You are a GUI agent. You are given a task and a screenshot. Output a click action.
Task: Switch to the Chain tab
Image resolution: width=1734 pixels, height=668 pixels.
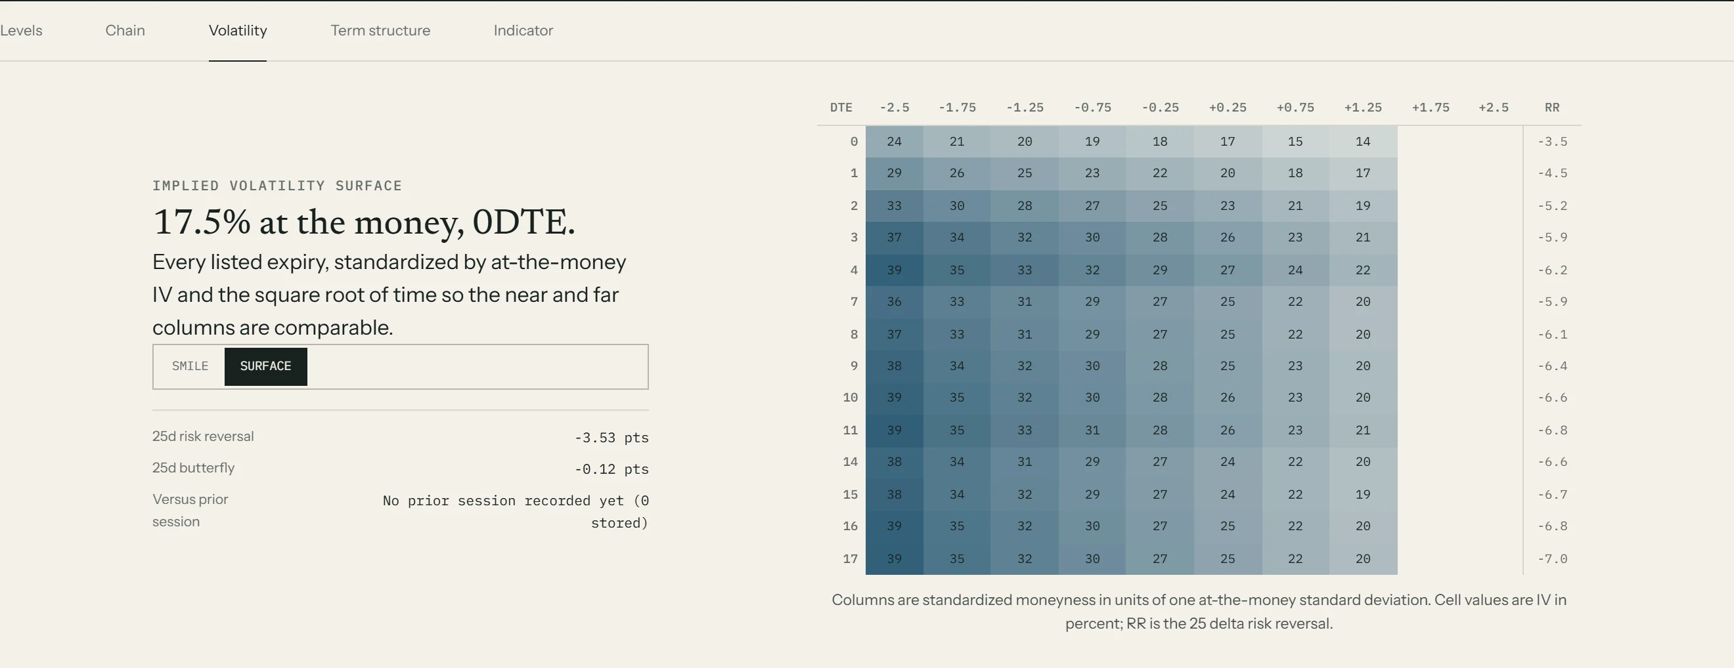(125, 30)
